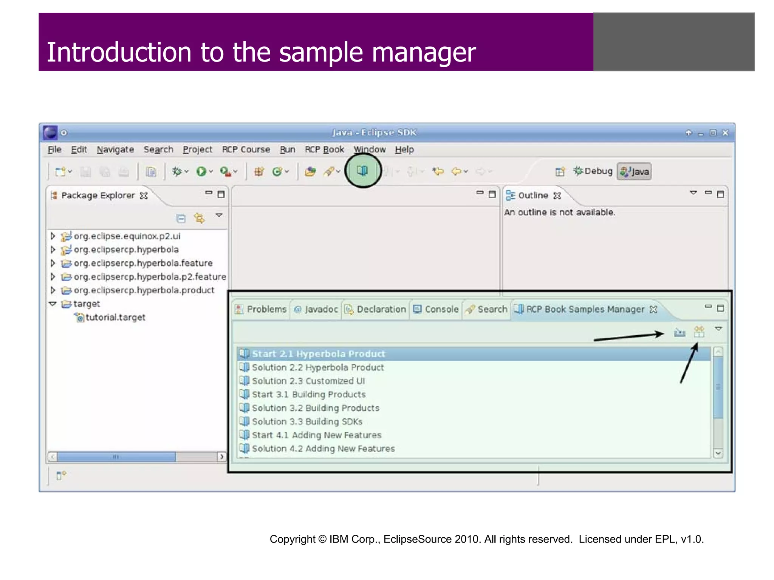Select Solution 2.3 Customized UI sample
774x580 pixels.
click(x=474, y=381)
